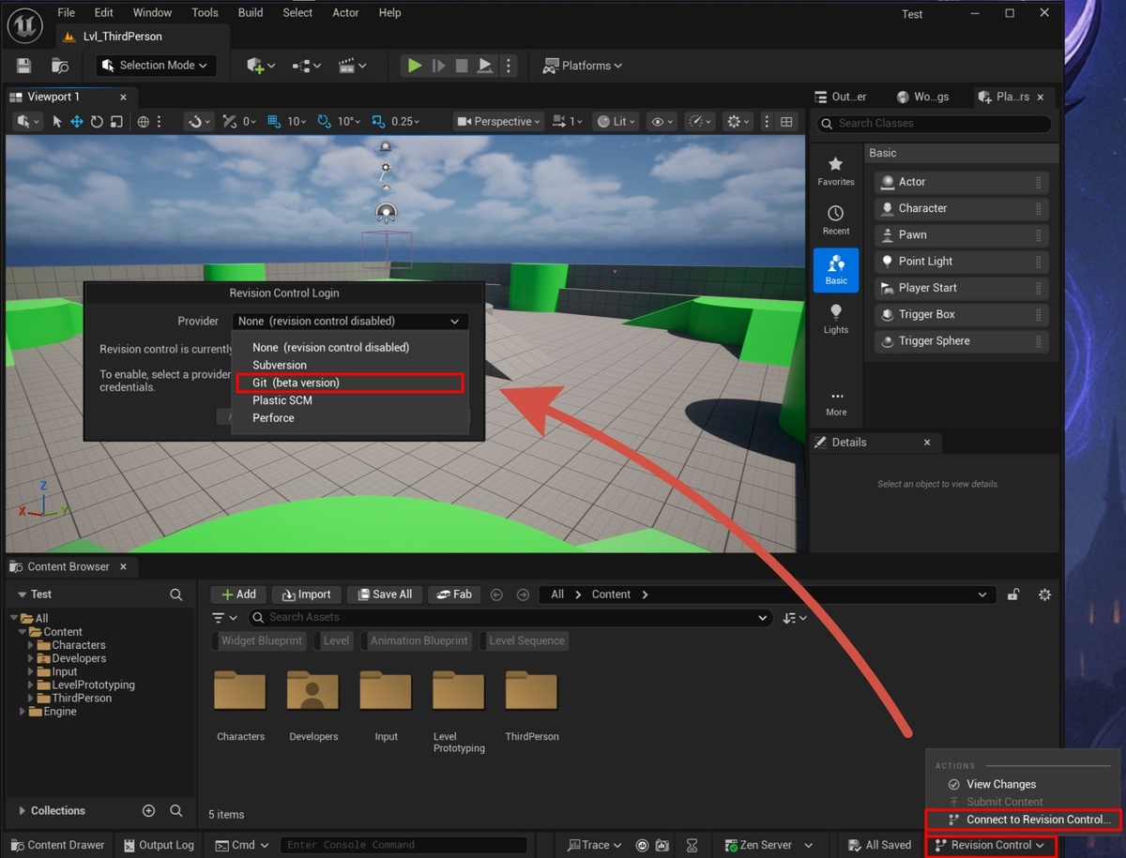Activate the Scale tool in viewport
Screen dimensions: 1126x858
(x=116, y=122)
